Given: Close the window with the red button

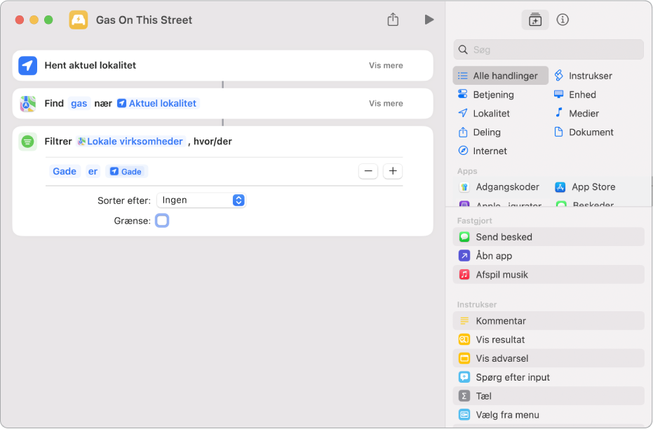Looking at the screenshot, I should point(19,20).
